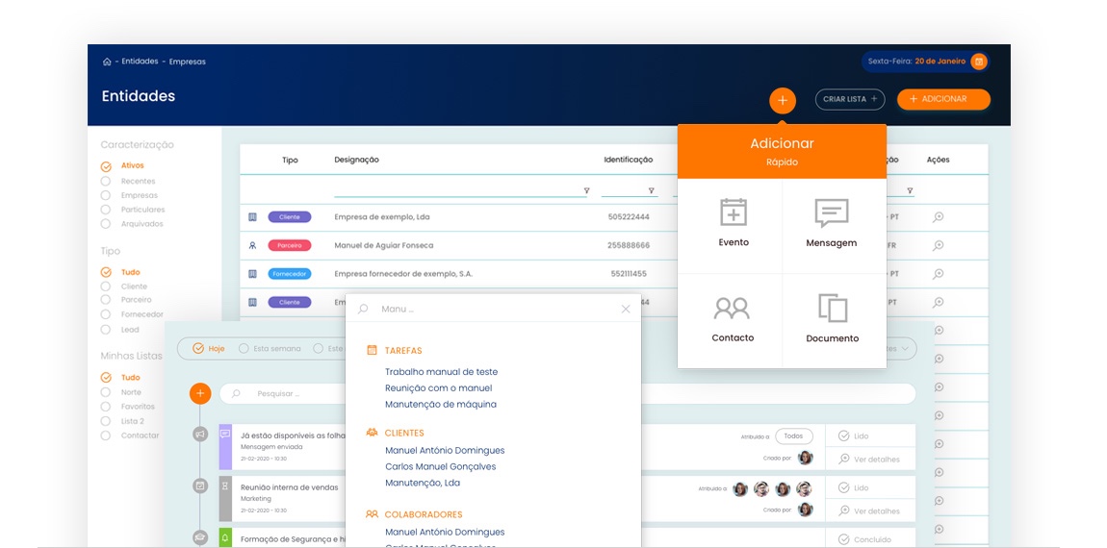Click Entidades in the breadcrumb

(139, 62)
